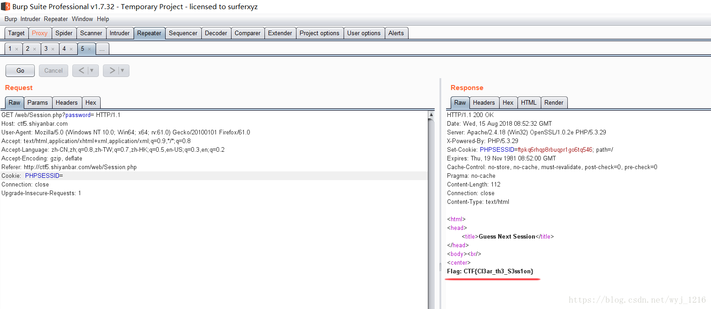Screen dimensions: 711x309
Task: Select the Request Headers tab
Action: (x=67, y=102)
